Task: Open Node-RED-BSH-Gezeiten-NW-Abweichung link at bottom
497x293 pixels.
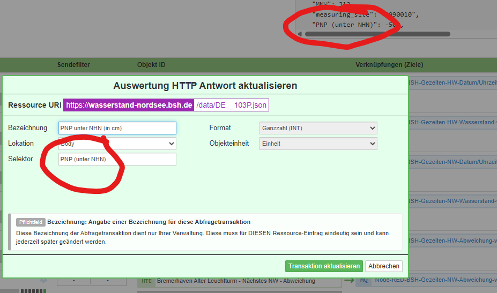Action: tap(435, 281)
